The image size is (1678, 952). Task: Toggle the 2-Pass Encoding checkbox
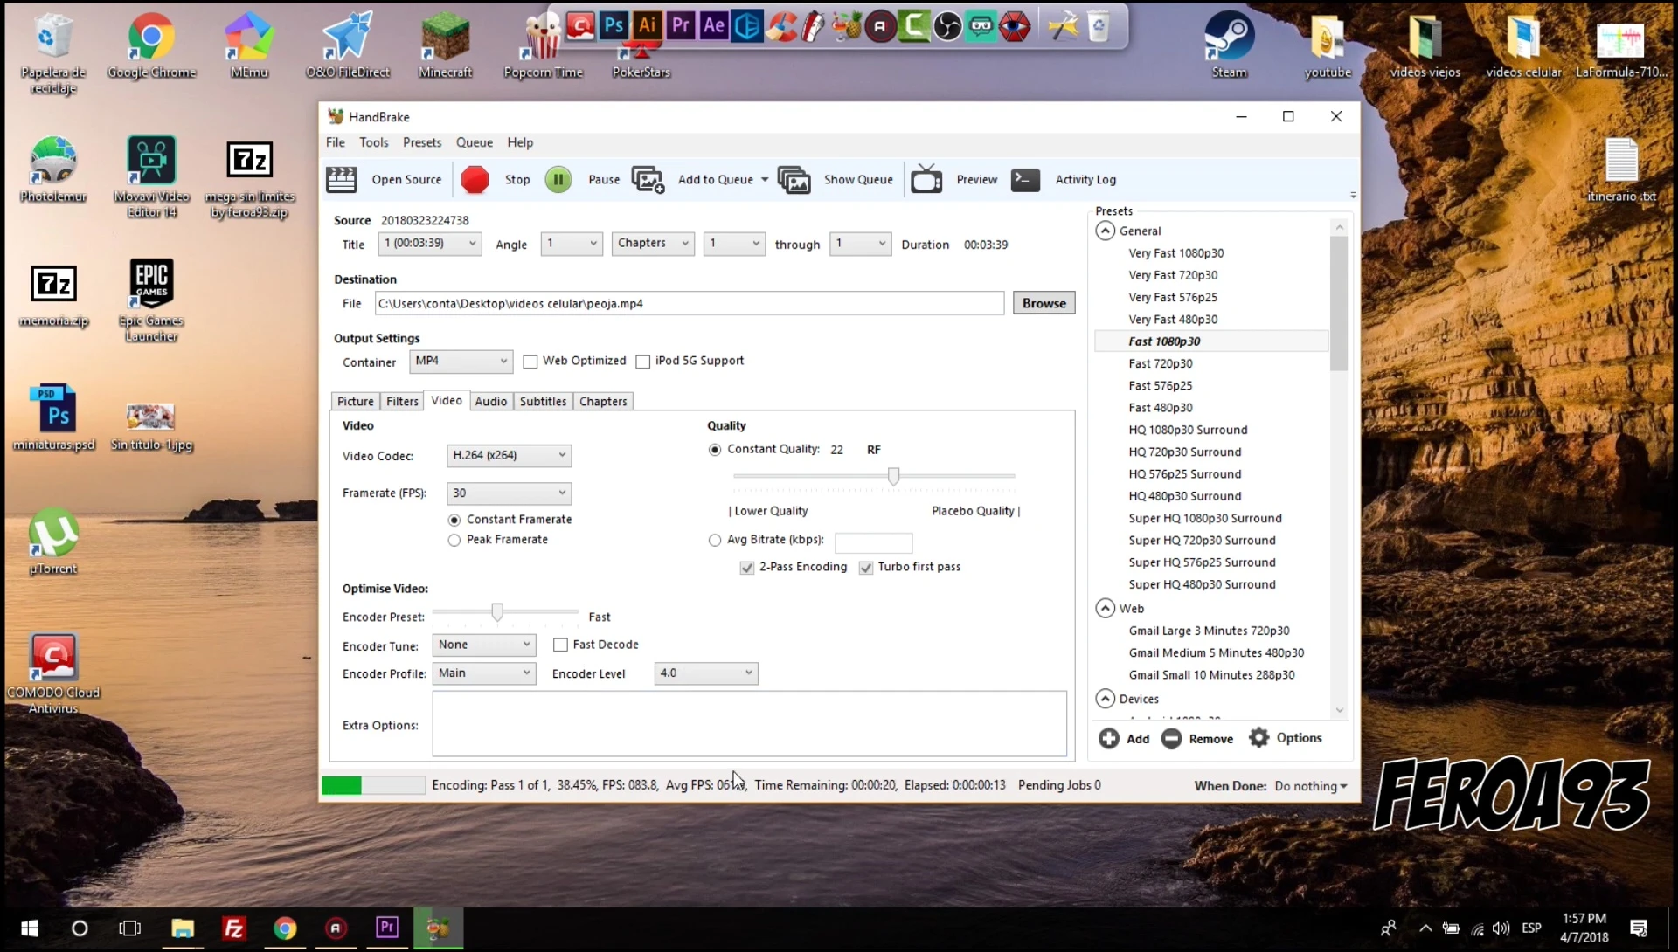tap(747, 568)
